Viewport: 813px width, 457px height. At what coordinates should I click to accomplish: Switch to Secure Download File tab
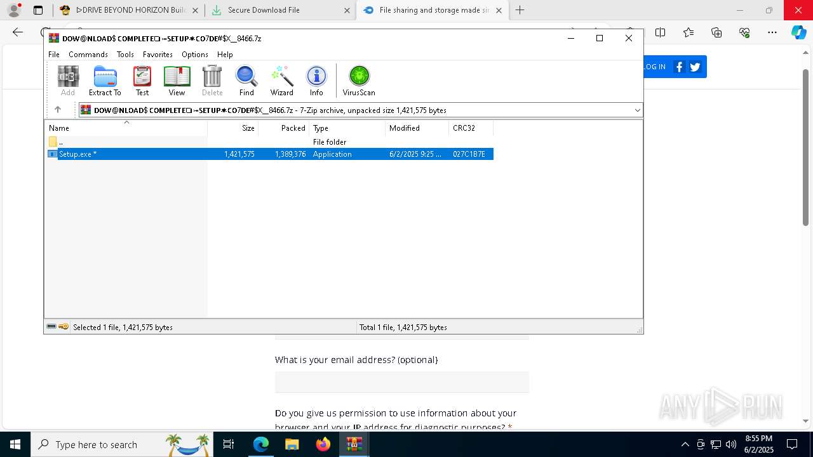point(281,10)
